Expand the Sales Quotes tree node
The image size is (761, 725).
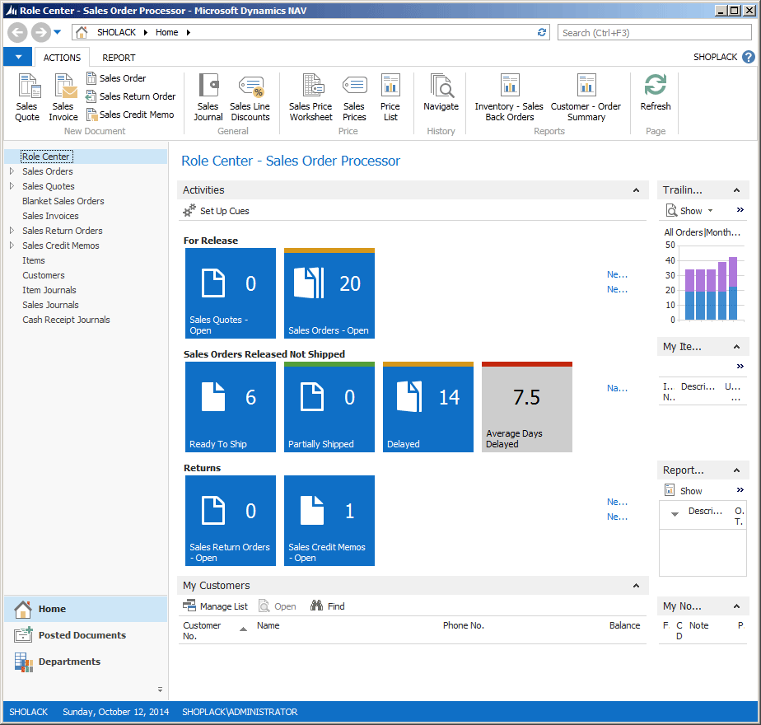pyautogui.click(x=12, y=186)
